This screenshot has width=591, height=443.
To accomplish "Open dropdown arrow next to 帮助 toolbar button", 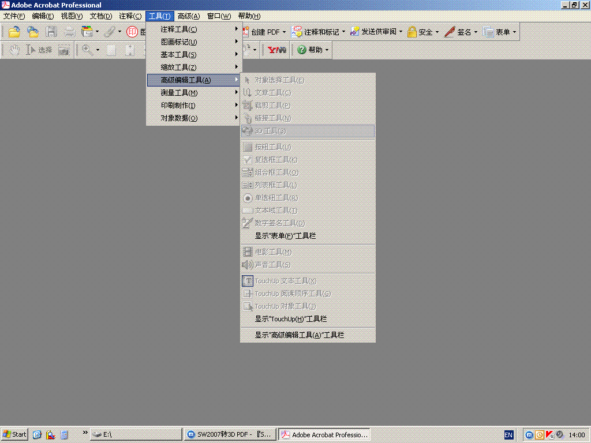I will 327,50.
